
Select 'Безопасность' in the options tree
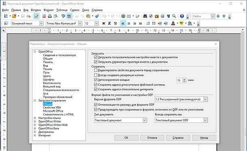pos(52,83)
